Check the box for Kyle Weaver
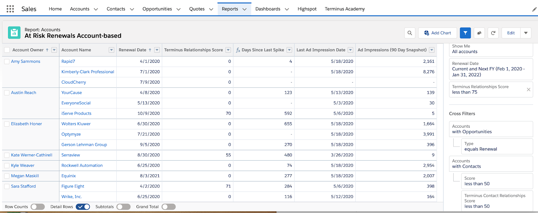Viewport: 538px width, 213px height. pos(7,166)
